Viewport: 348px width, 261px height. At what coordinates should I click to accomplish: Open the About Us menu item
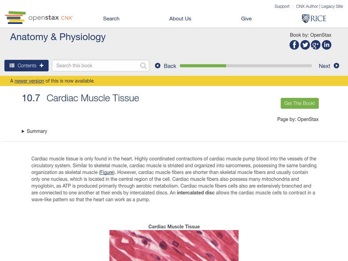180,19
